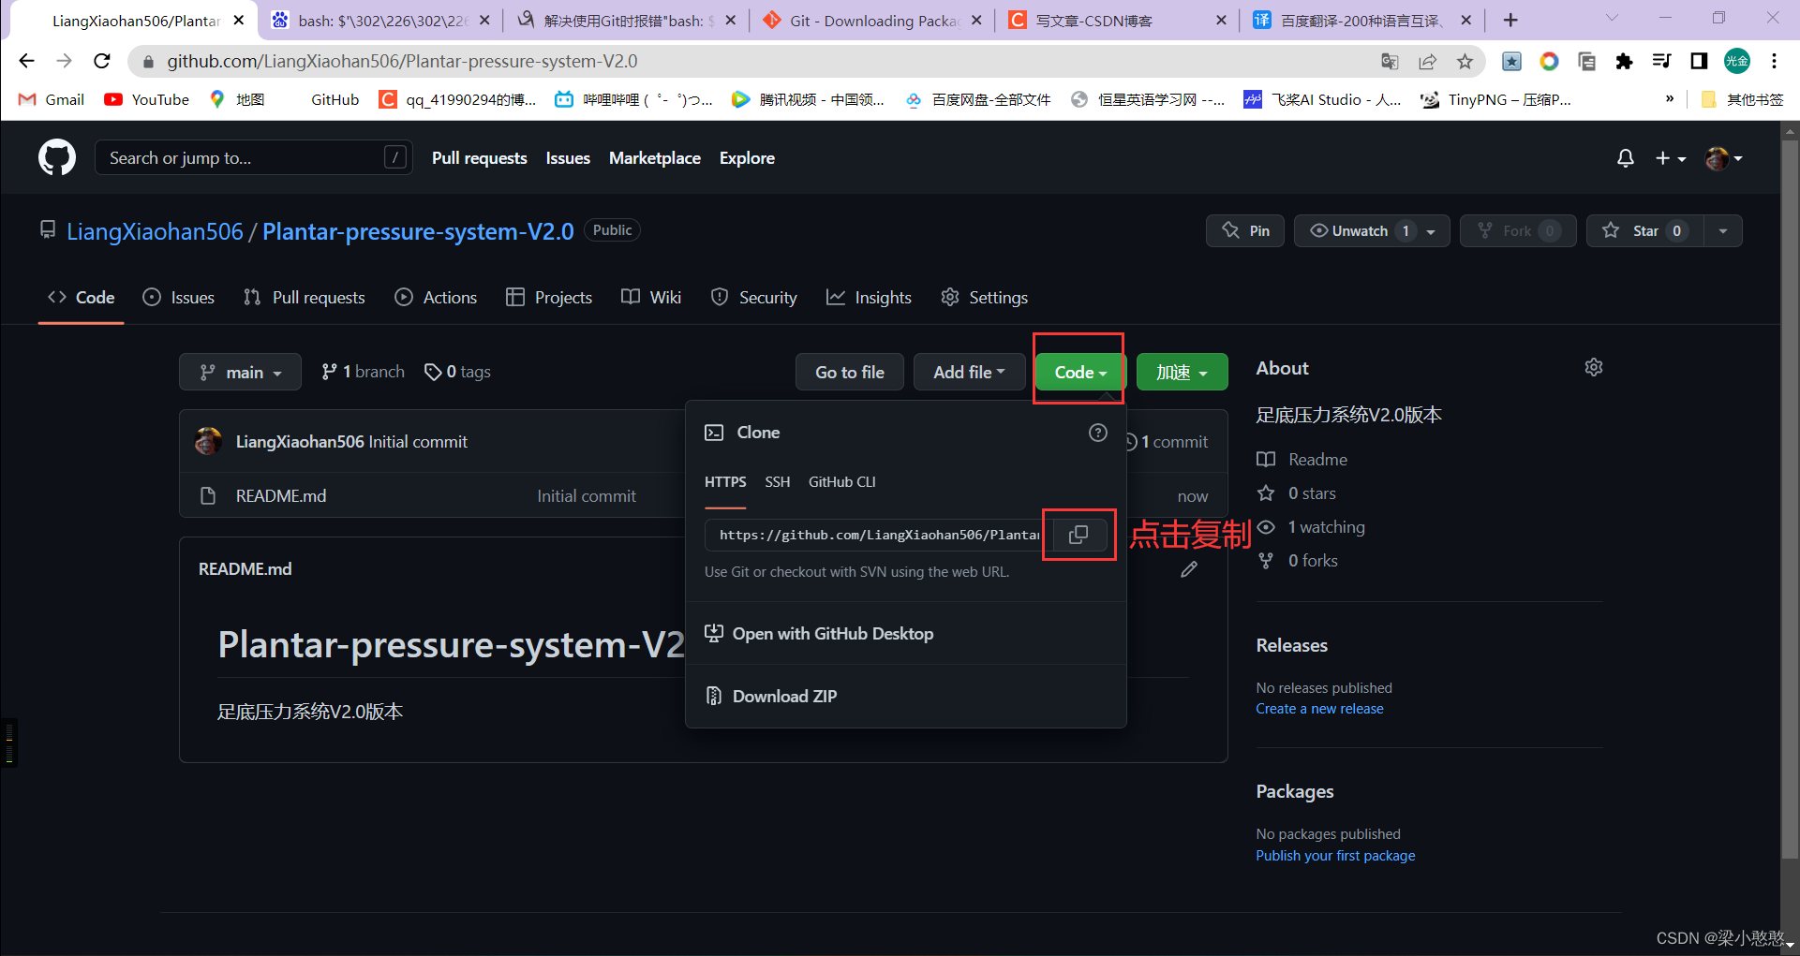Select the SSH clone tab
Viewport: 1800px width, 956px height.
(x=777, y=482)
